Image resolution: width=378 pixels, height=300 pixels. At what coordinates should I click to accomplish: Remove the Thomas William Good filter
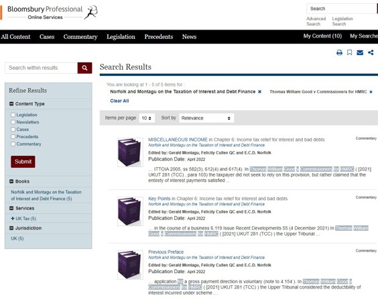pyautogui.click(x=371, y=92)
